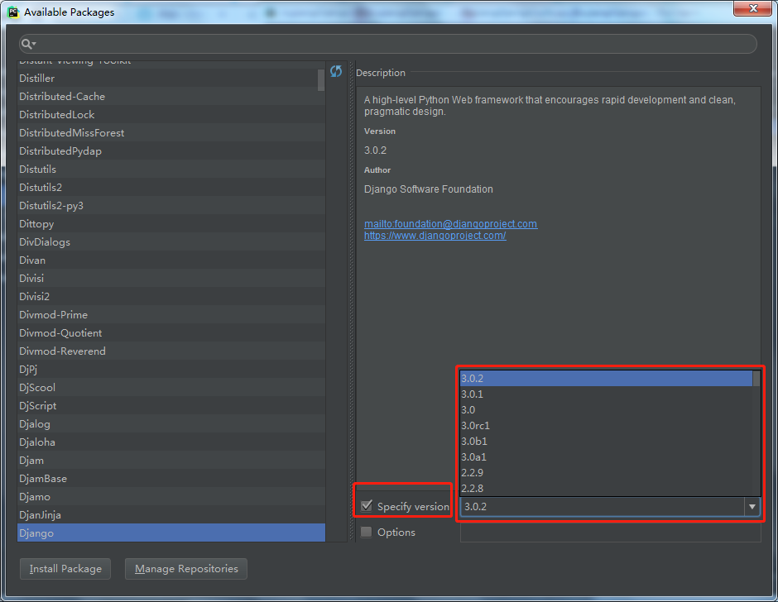
Task: Click the reload package list icon
Action: (x=336, y=71)
